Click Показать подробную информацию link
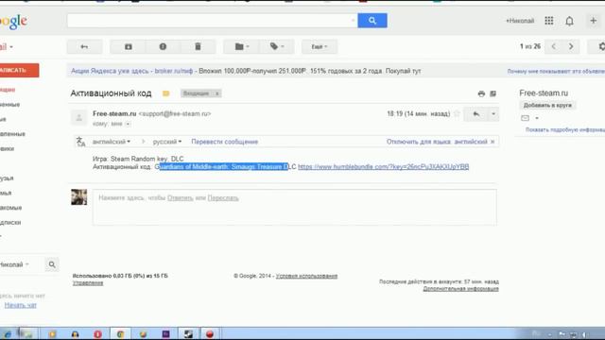The height and width of the screenshot is (340, 605). pos(565,130)
